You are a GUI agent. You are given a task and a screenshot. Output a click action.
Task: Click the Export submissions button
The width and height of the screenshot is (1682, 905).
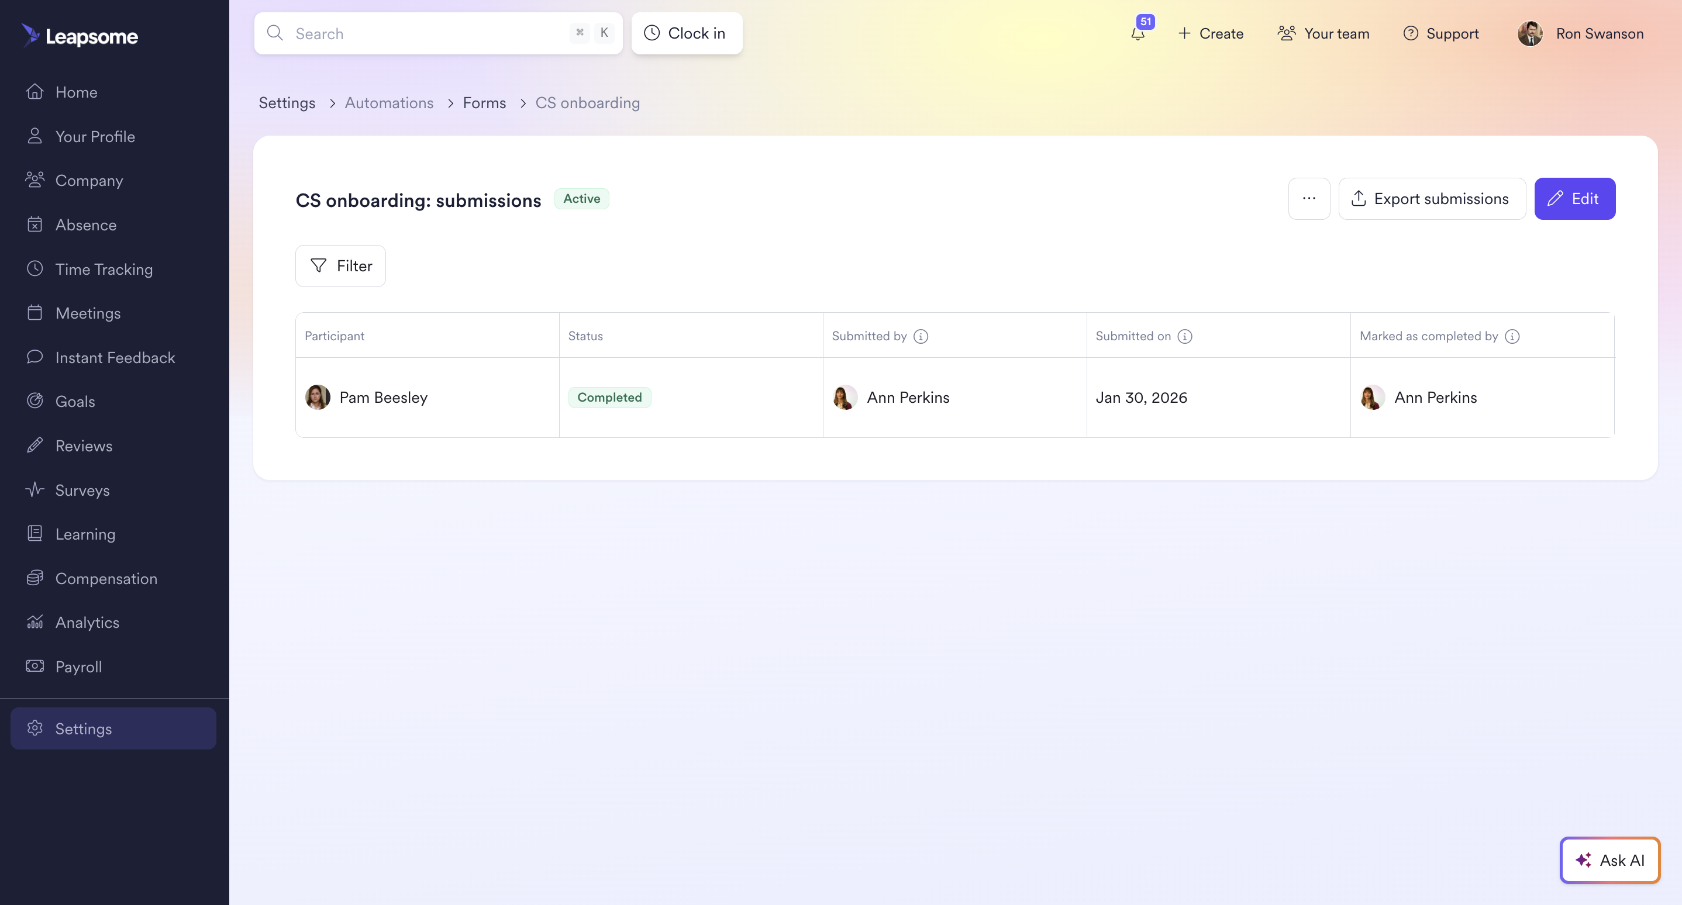[x=1431, y=198]
